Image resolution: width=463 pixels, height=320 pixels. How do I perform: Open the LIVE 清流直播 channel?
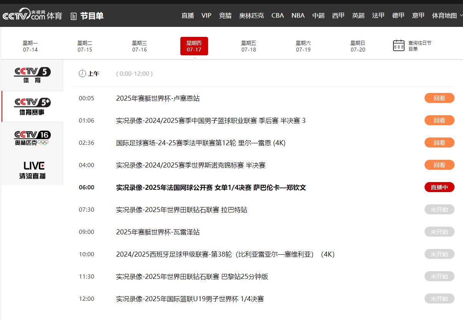click(32, 170)
